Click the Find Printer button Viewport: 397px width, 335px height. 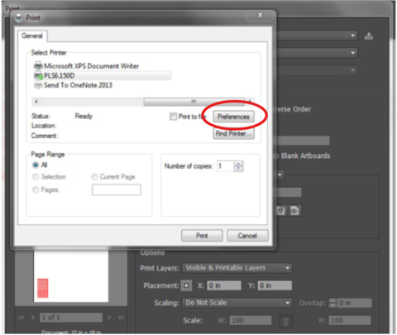[233, 134]
